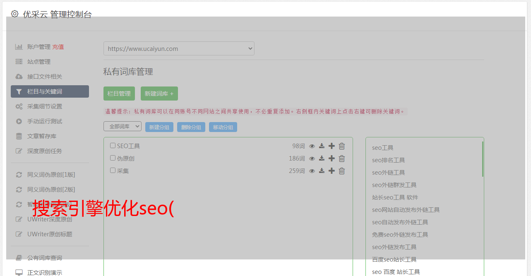This screenshot has height=276, width=531.
Task: Click the edit icon beside UWriter深度原创
Action: pos(19,219)
